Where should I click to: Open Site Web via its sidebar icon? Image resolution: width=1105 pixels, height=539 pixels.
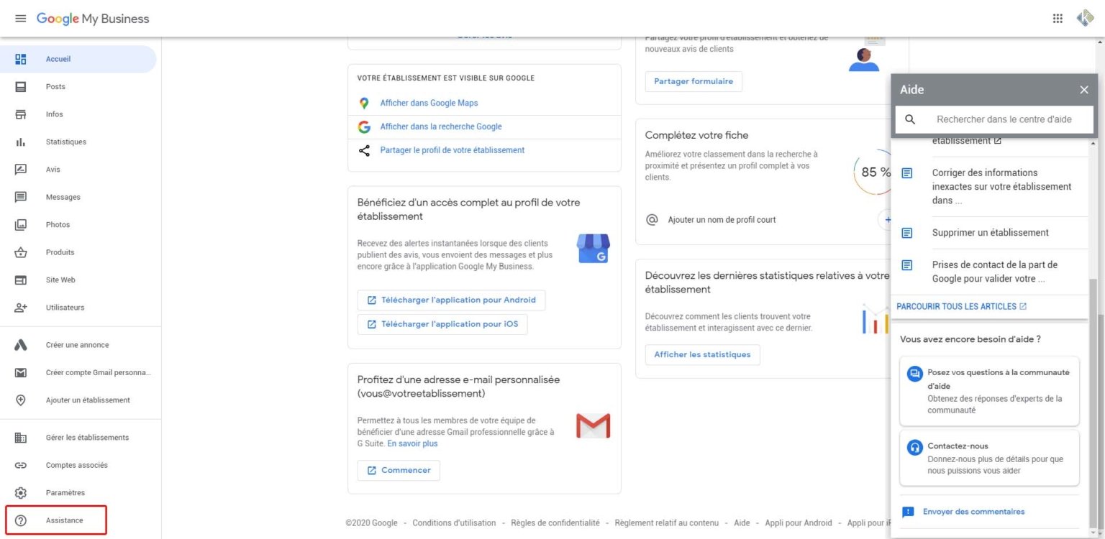(21, 280)
